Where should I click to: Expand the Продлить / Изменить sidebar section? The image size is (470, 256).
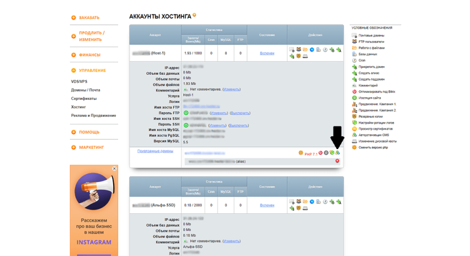coord(88,36)
